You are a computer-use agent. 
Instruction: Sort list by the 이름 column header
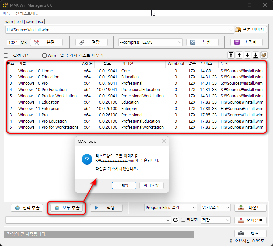[48, 63]
